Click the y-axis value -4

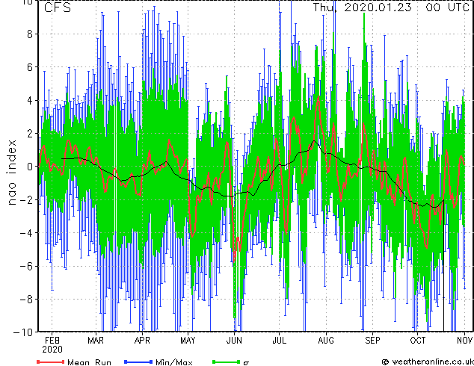[26, 233]
